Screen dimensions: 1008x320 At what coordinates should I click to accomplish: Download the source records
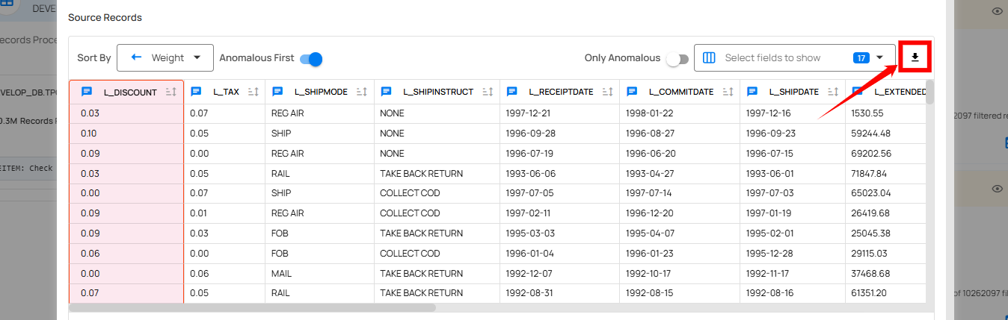click(x=914, y=57)
